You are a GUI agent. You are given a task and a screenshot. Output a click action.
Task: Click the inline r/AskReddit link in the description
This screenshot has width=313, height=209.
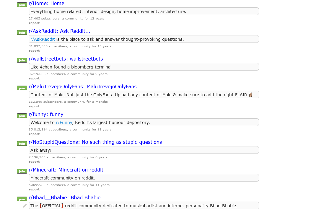(x=43, y=39)
